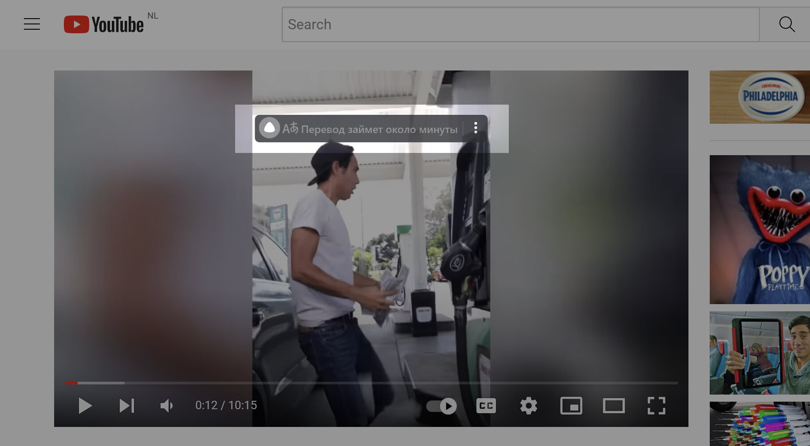Screen dimensions: 810x446
Task: Click the magnifier search button
Action: coord(786,24)
